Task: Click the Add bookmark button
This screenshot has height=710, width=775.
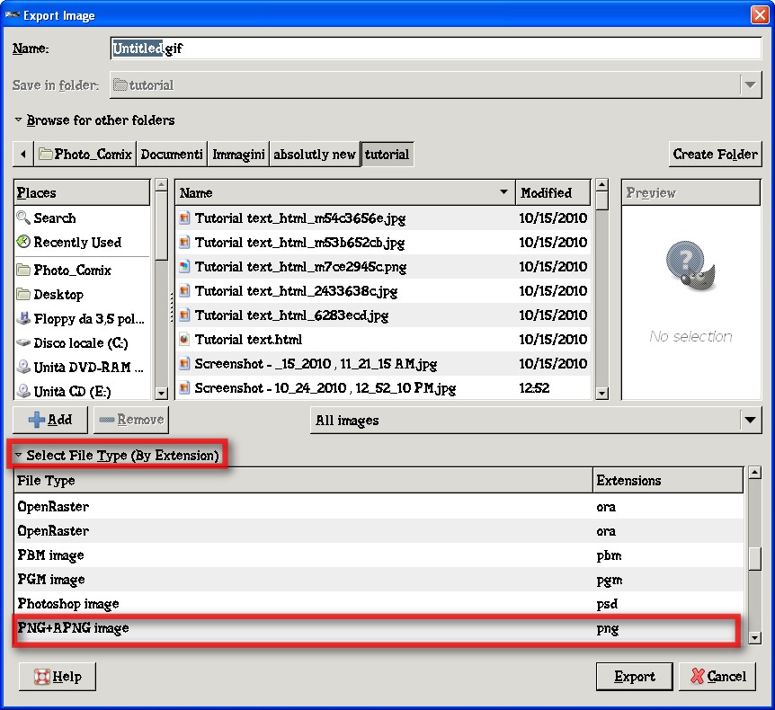Action: [50, 420]
